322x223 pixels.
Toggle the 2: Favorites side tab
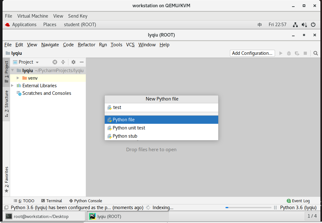click(7, 180)
